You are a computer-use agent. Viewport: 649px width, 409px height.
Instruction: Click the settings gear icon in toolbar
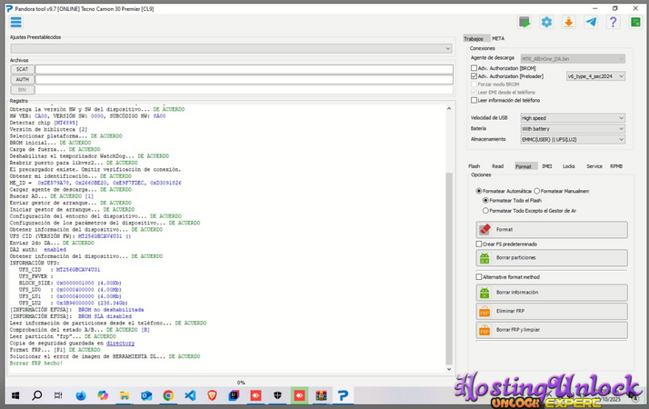point(546,22)
